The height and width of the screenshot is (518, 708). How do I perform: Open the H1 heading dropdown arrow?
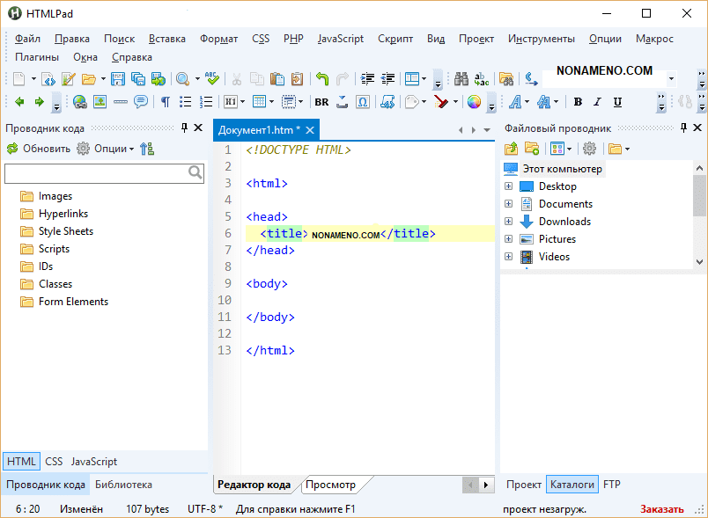[x=242, y=102]
